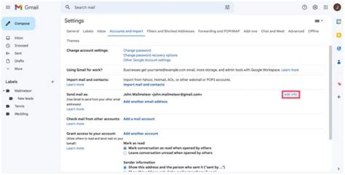Image resolution: width=345 pixels, height=175 pixels.
Task: Open the account avatar menu
Action: pyautogui.click(x=337, y=7)
